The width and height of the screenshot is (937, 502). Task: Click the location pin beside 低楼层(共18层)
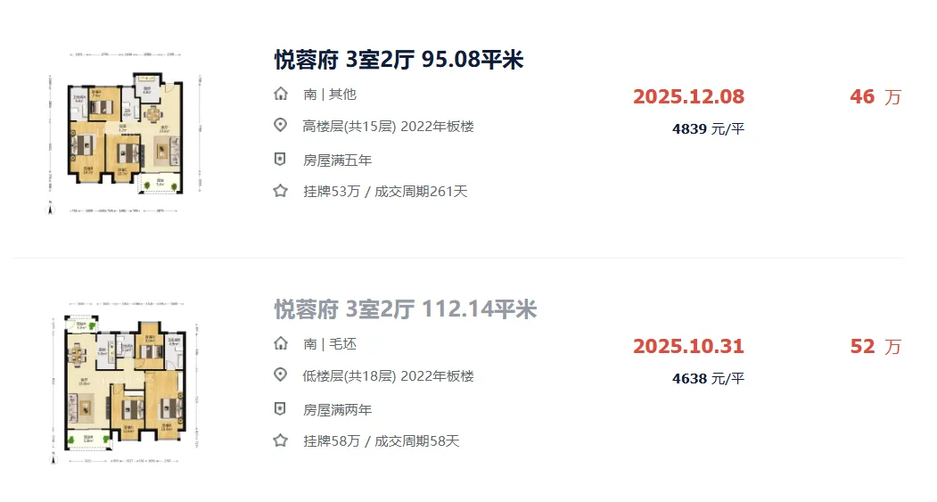pos(280,375)
